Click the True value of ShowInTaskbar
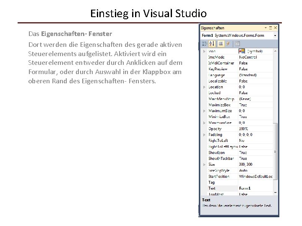This screenshot has width=302, height=226. click(x=243, y=159)
